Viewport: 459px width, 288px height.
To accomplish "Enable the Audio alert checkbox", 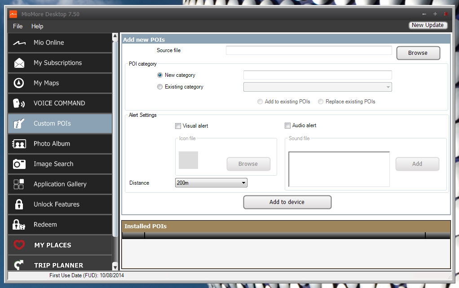I will 287,125.
